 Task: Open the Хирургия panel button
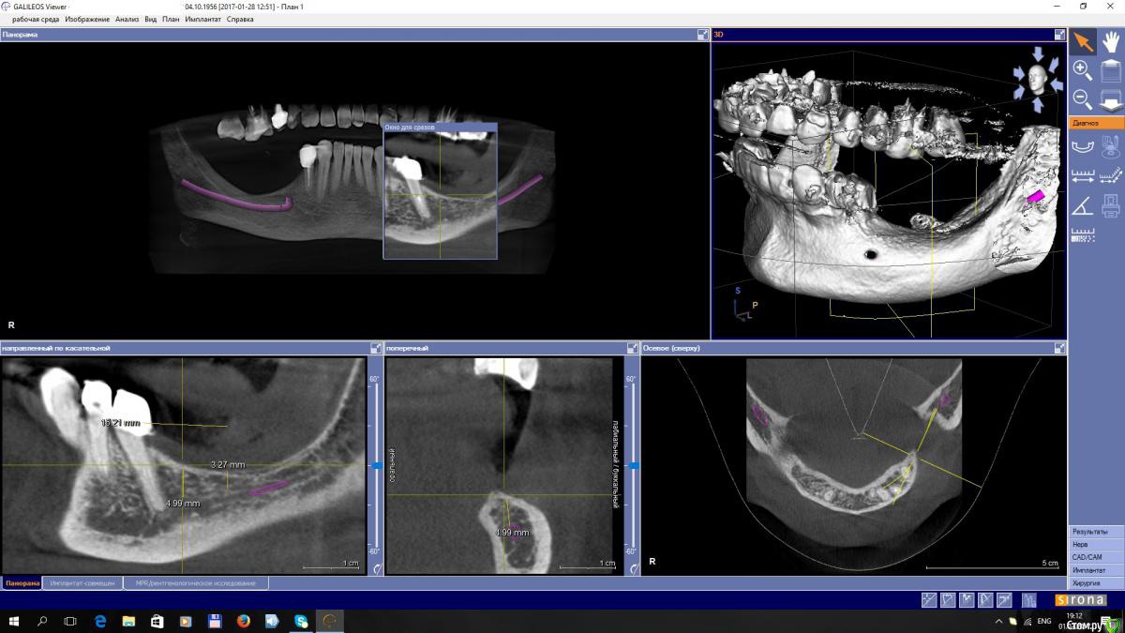coord(1096,583)
